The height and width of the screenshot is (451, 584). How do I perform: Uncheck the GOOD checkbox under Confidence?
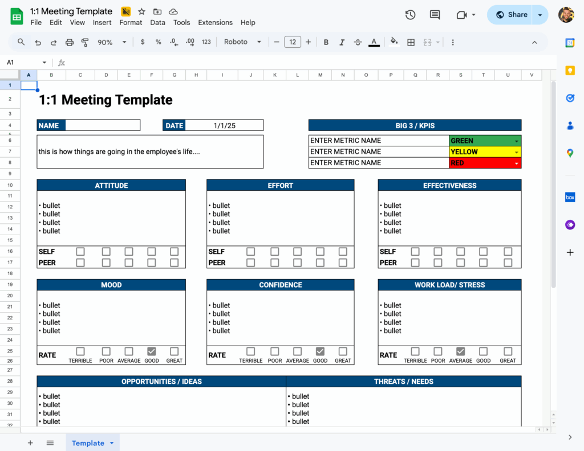click(320, 351)
